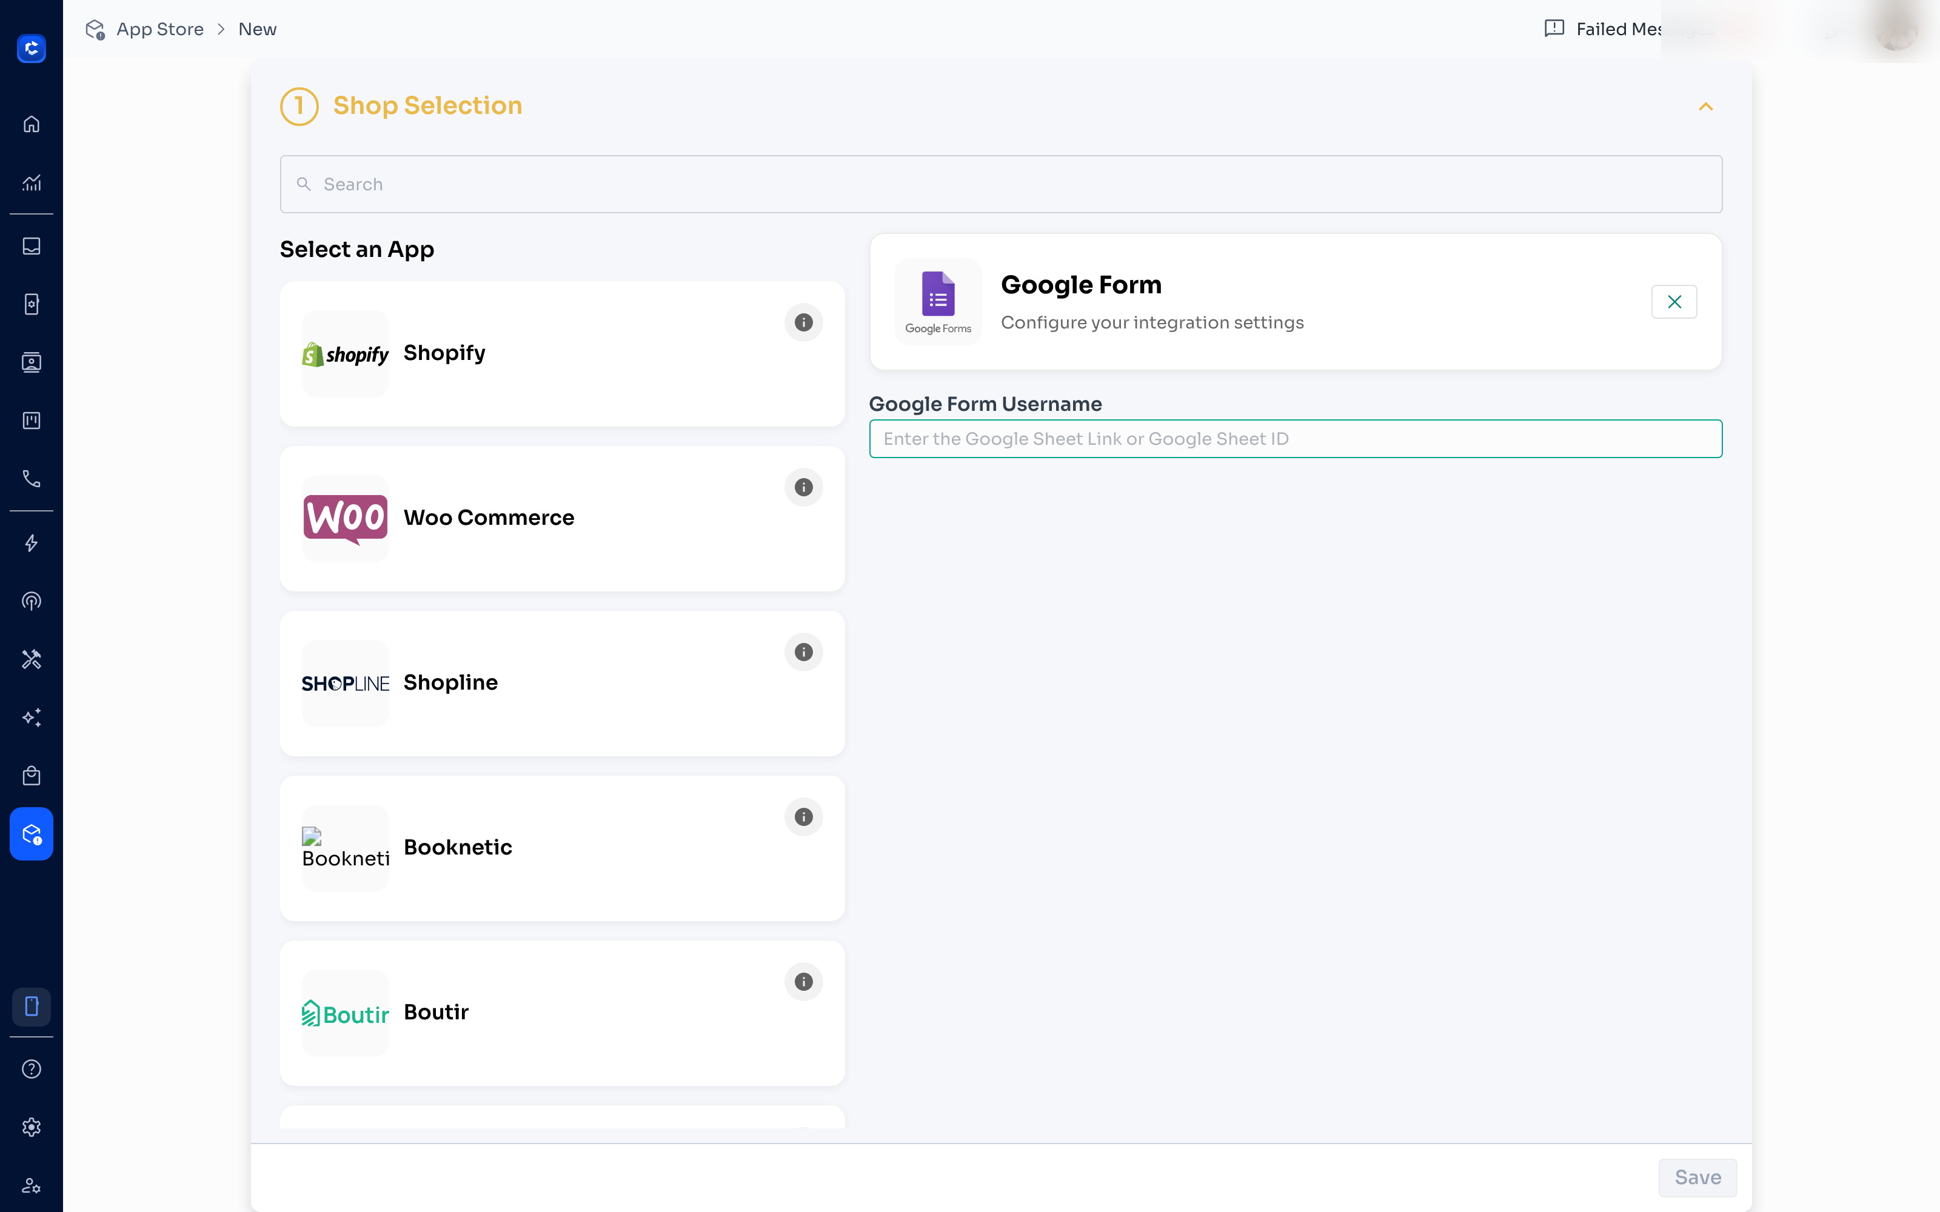Open the settings gear icon in sidebar
The image size is (1940, 1212).
coord(32,1127)
